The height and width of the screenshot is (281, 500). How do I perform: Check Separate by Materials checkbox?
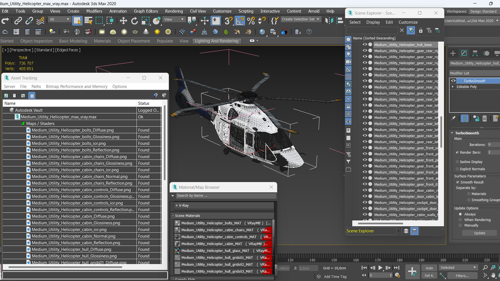click(469, 194)
